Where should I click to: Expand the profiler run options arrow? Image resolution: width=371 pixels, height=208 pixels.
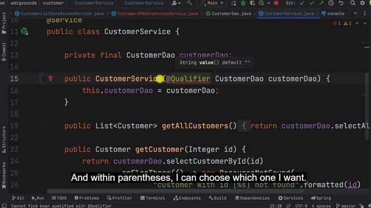point(268,3)
